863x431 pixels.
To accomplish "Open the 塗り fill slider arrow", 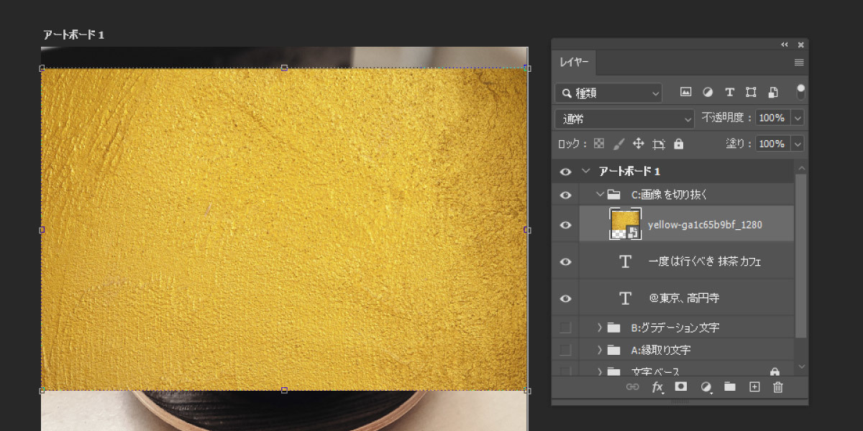I will click(x=798, y=144).
